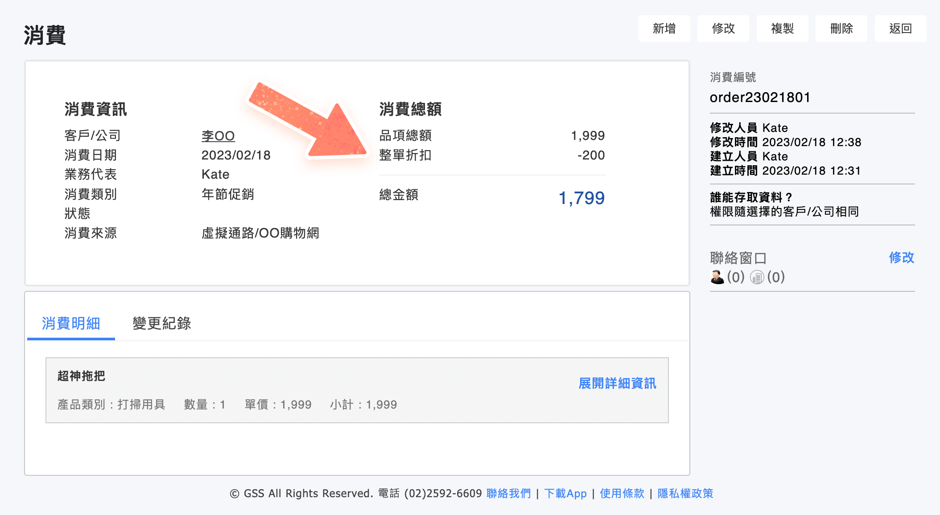940x515 pixels.
Task: Click the 超神拖把 item row title
Action: 81,376
